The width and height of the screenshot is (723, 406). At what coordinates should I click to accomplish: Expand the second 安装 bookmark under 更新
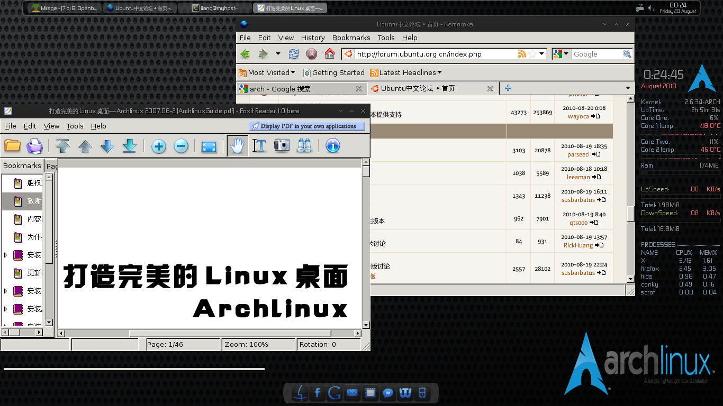(6, 291)
